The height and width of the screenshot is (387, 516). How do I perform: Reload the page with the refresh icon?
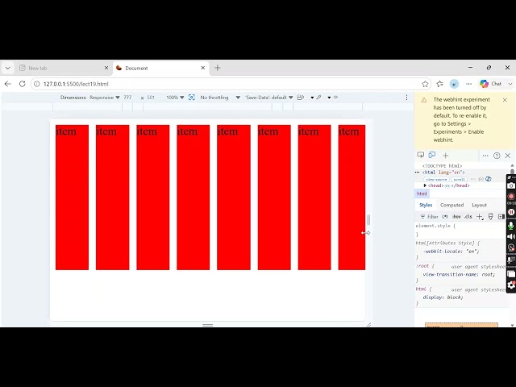22,84
